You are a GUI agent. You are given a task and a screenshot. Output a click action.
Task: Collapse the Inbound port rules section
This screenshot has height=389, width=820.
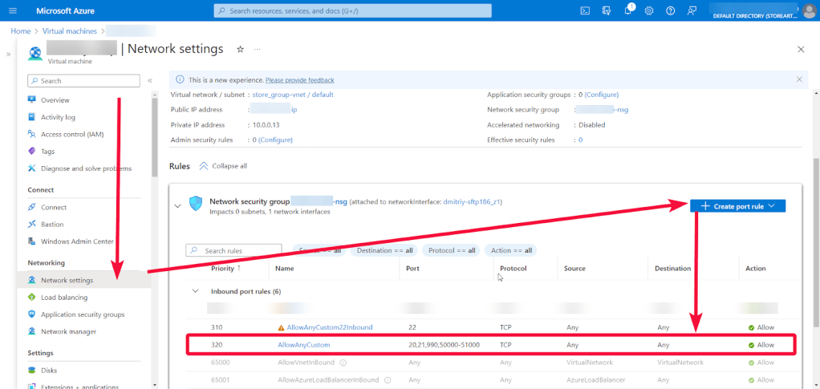pos(195,291)
